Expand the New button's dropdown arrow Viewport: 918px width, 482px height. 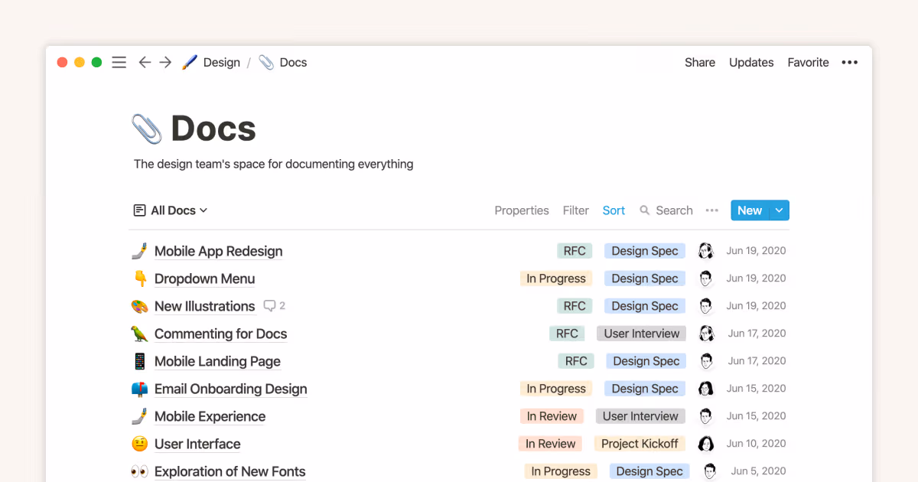coord(779,210)
